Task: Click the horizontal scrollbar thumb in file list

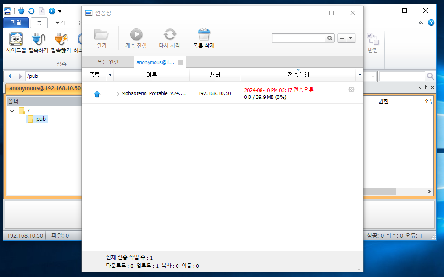Action: [x=379, y=192]
